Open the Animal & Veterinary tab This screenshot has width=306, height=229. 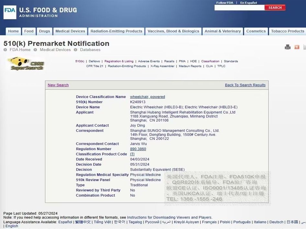pos(223,31)
